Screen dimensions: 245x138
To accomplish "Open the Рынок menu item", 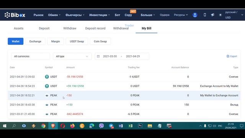I will pyautogui.click(x=38, y=15).
